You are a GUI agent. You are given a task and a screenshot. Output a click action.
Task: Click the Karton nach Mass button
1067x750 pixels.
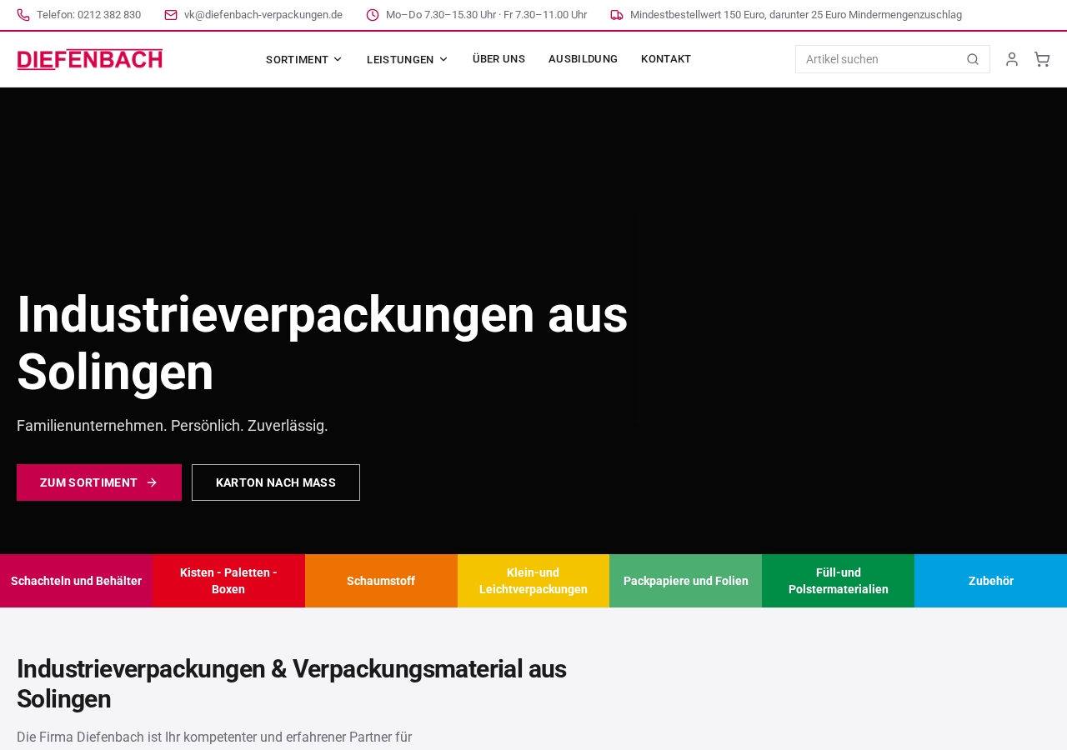(276, 482)
